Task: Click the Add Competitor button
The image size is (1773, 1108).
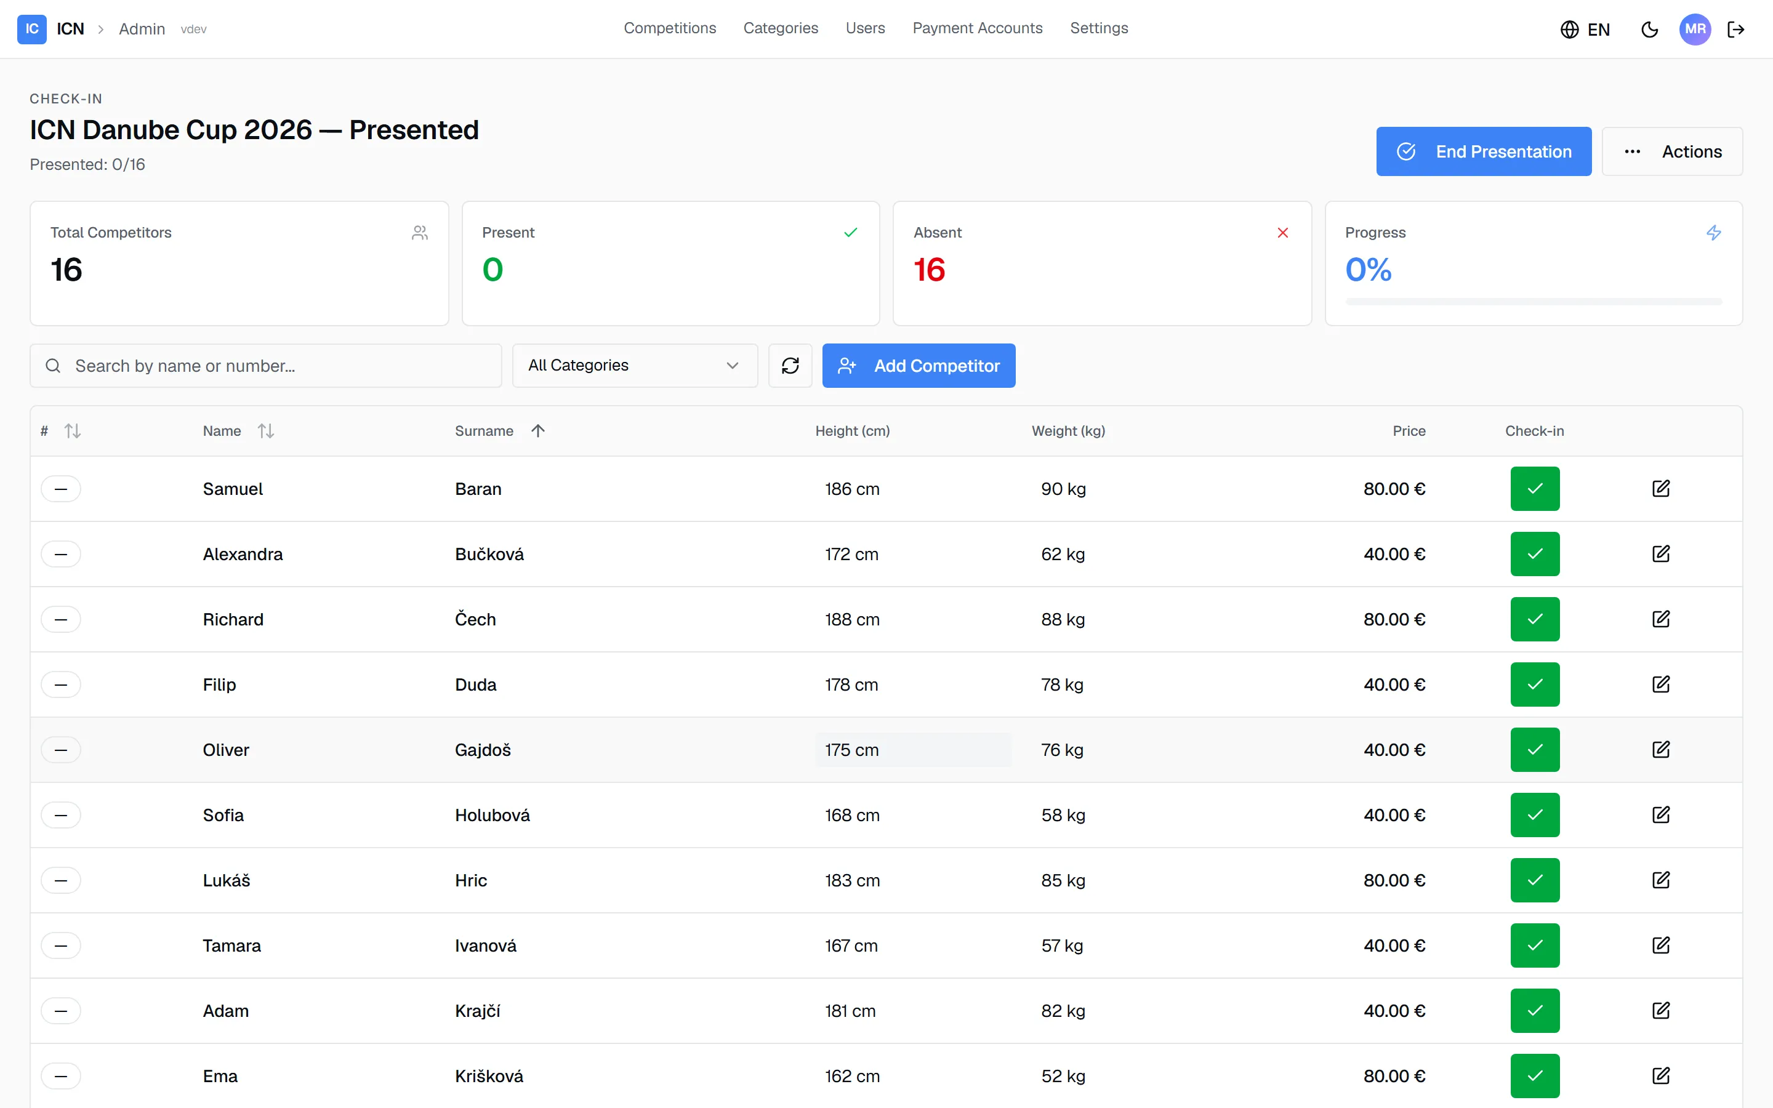Action: (918, 366)
